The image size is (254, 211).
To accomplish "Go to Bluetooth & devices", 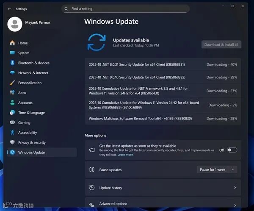I will 34,63.
